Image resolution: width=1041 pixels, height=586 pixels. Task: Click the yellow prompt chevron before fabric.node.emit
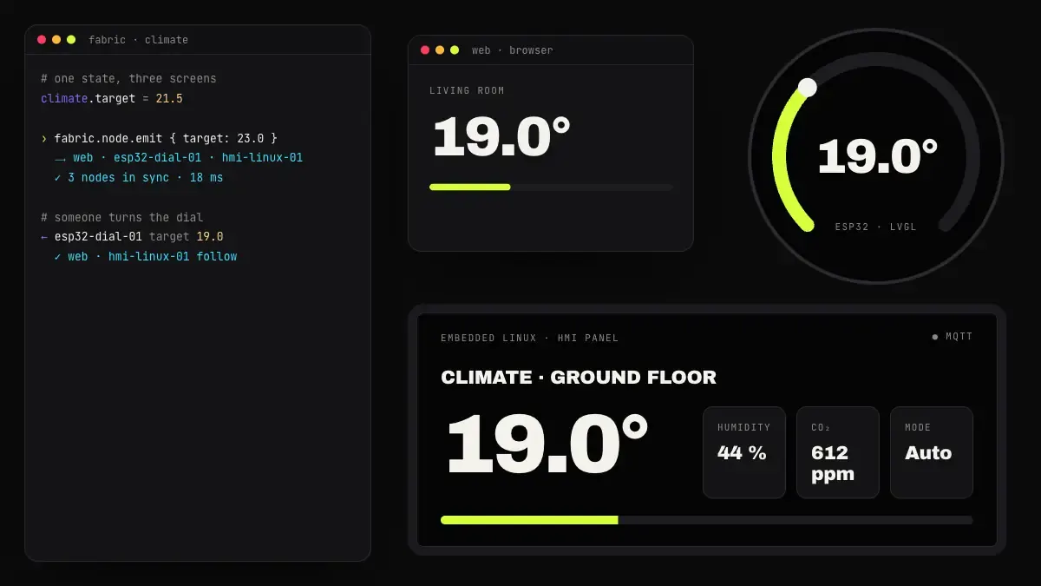click(x=44, y=139)
